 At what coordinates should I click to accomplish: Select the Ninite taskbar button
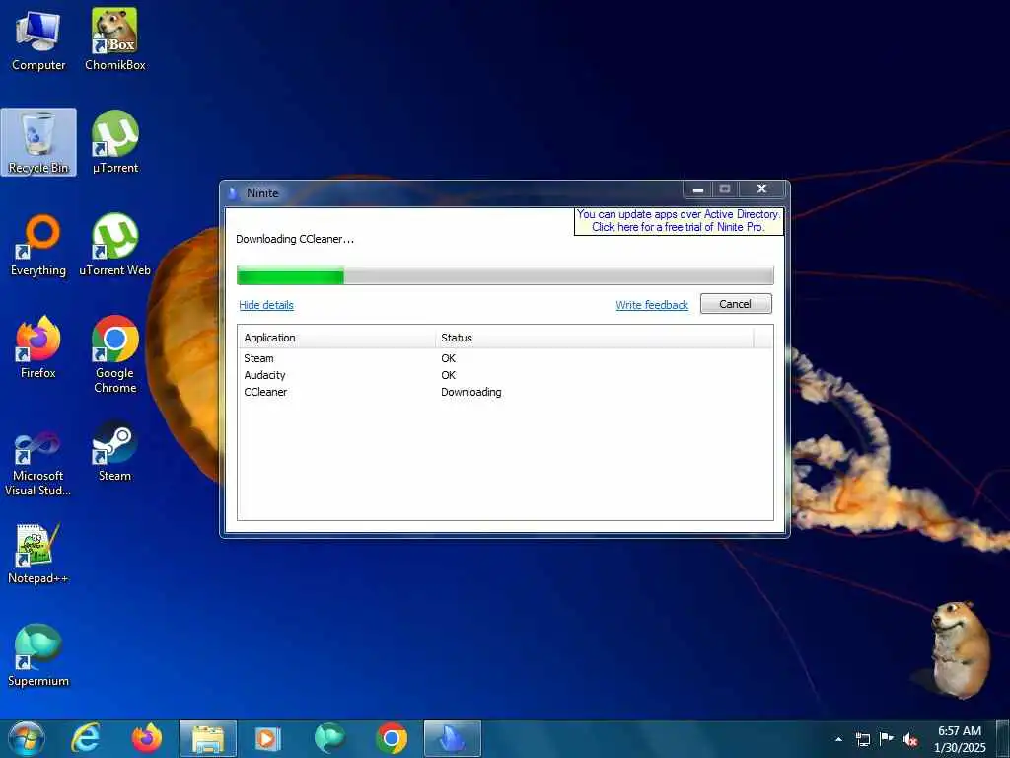[x=452, y=738]
